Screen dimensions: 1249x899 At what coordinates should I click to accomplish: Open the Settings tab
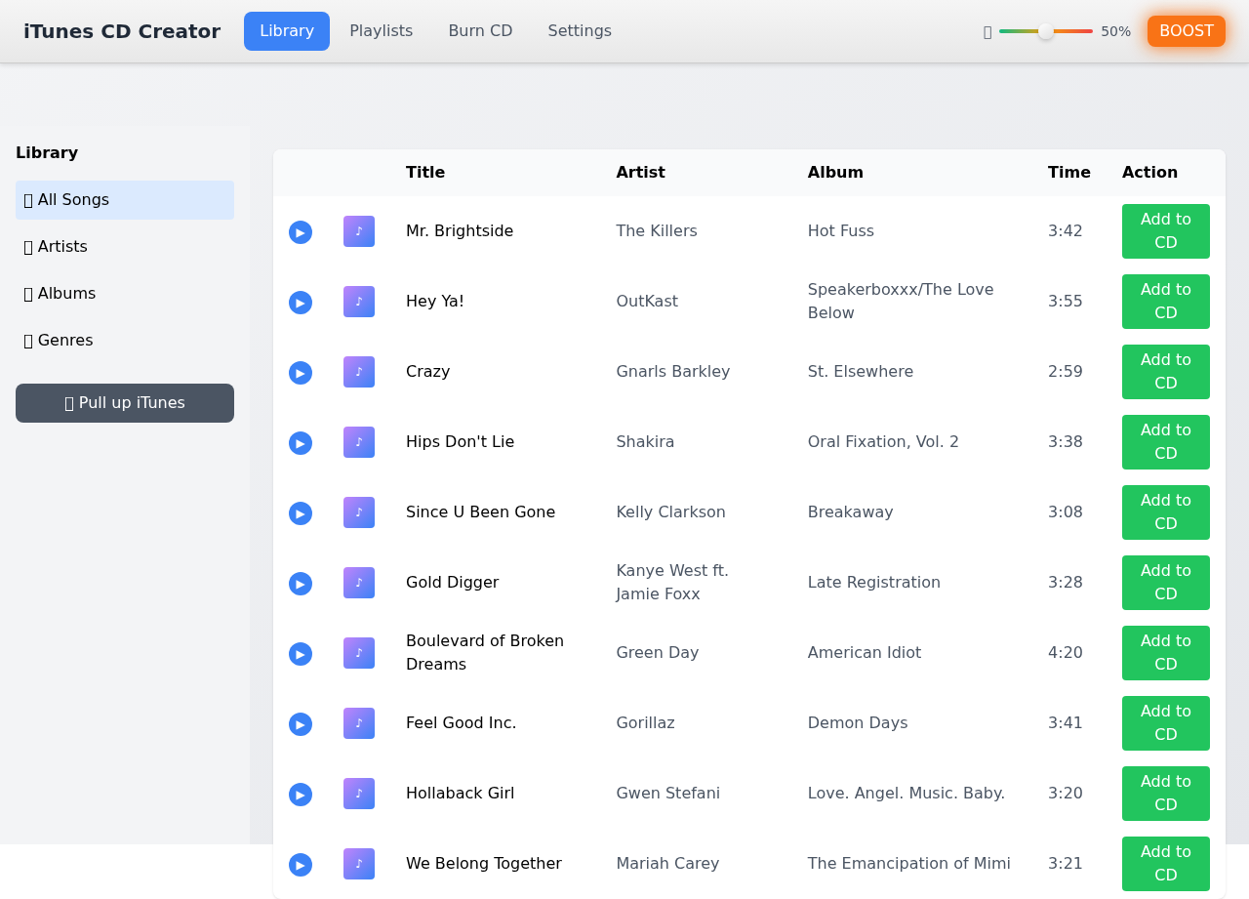click(x=579, y=30)
